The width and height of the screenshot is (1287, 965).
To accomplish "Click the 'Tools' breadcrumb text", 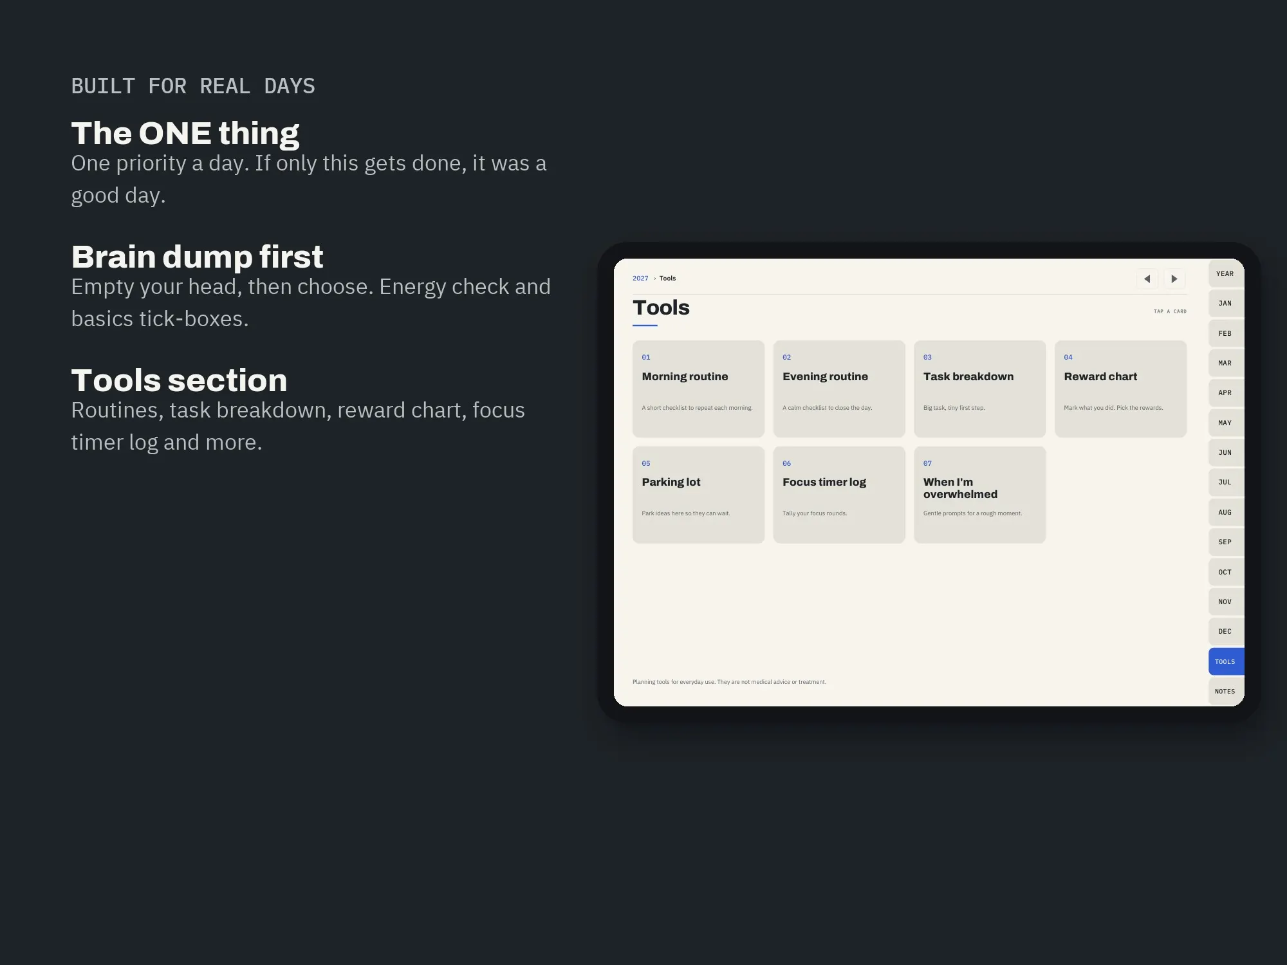I will coord(667,279).
